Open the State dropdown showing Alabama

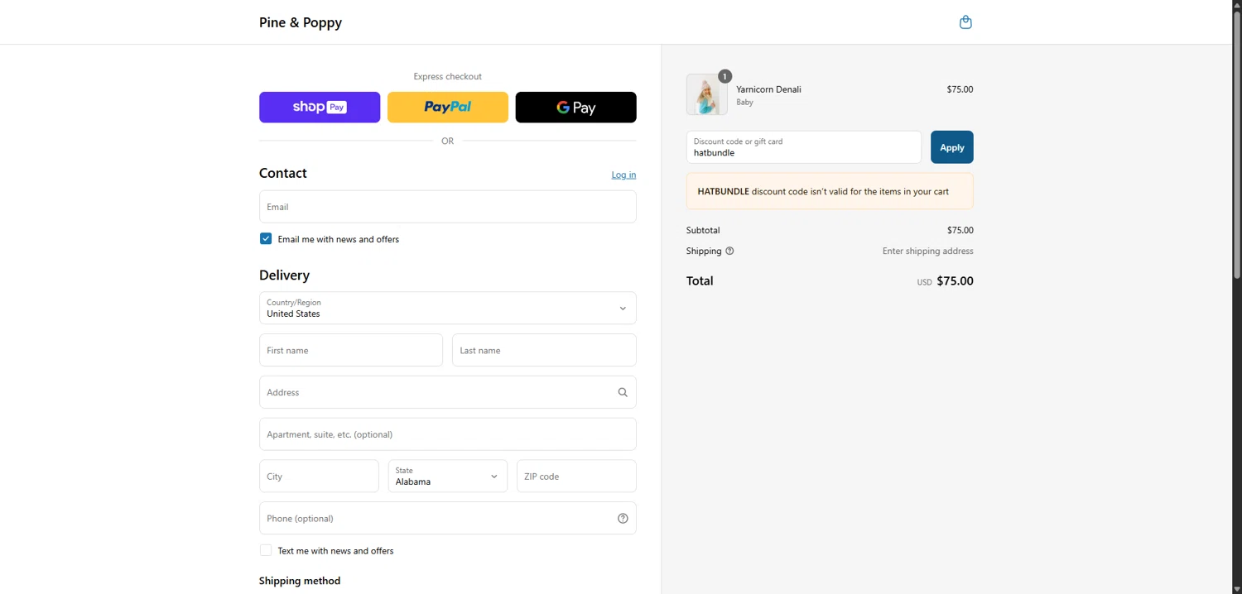pos(448,477)
